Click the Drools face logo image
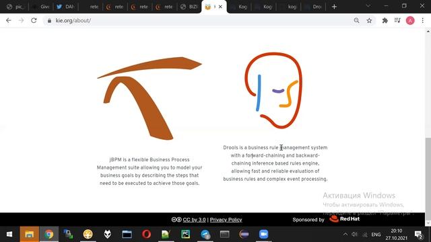Screen dimensions: 431x242 pyautogui.click(x=273, y=91)
